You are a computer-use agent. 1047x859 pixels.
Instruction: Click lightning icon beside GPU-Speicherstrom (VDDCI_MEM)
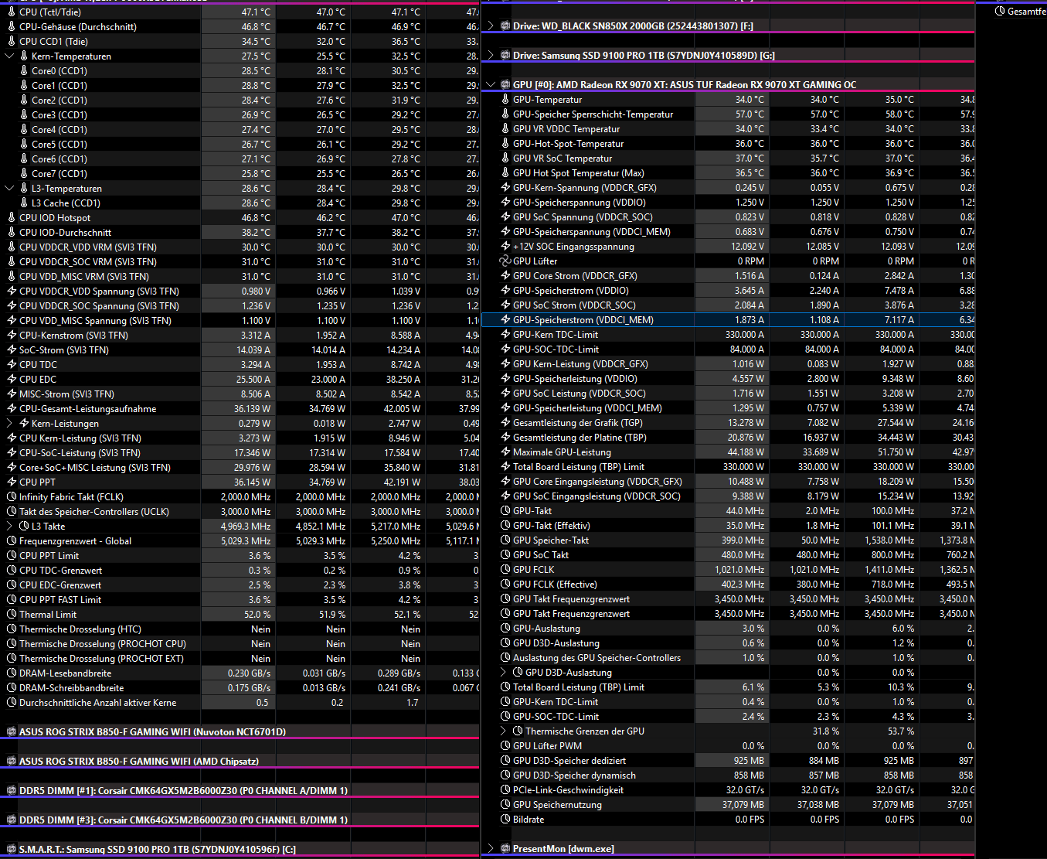[505, 320]
